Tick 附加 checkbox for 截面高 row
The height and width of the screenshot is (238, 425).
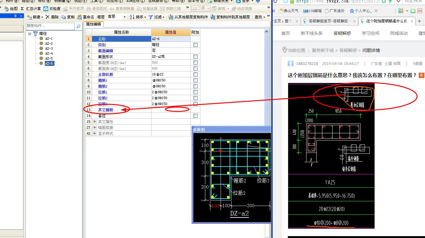click(195, 68)
